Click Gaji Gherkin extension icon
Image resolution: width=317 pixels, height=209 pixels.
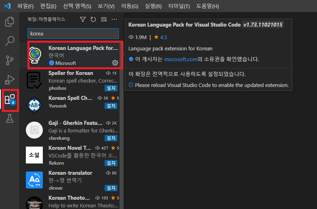point(34,130)
